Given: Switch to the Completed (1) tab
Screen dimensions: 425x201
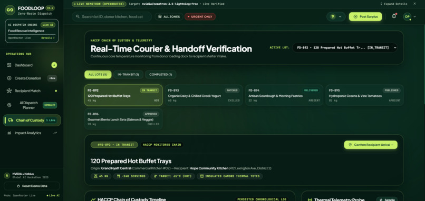Looking at the screenshot, I should click(160, 74).
